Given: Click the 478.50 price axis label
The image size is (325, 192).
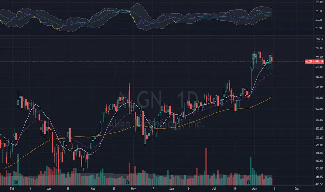Looking at the screenshot, I should click(319, 184).
